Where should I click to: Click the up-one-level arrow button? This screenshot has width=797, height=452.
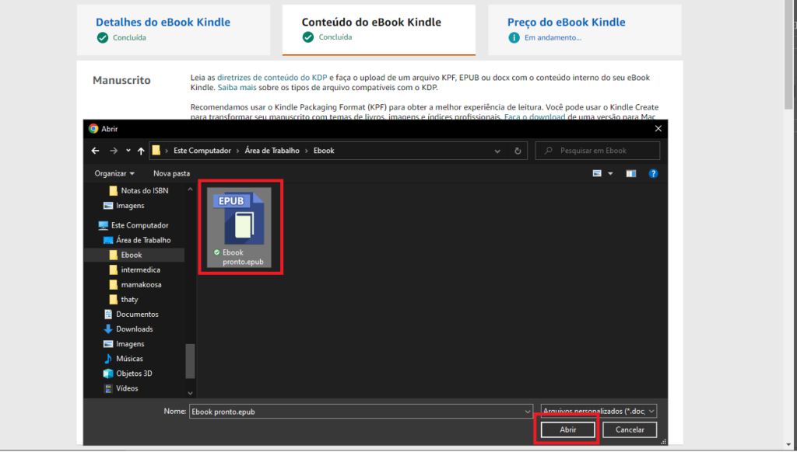tap(141, 151)
